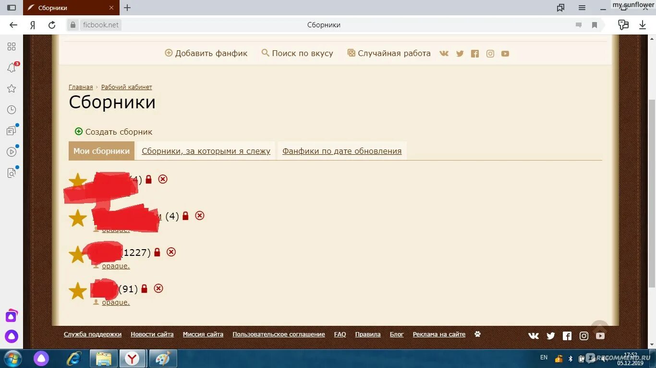Go back with the browser arrow
656x368 pixels.
coord(13,25)
